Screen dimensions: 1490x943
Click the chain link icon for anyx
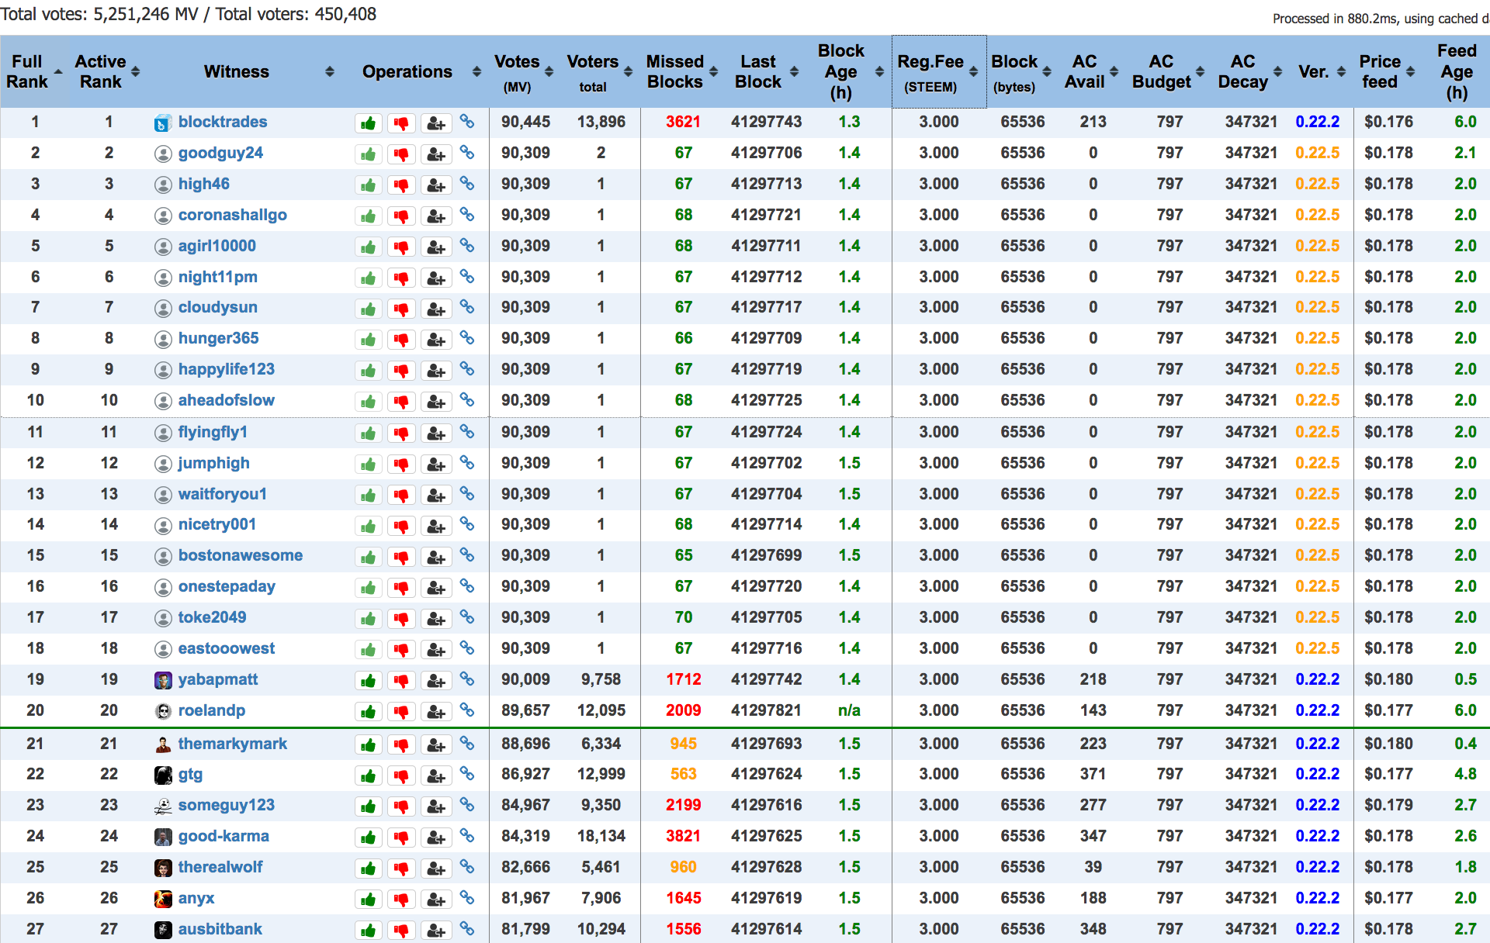pyautogui.click(x=467, y=897)
